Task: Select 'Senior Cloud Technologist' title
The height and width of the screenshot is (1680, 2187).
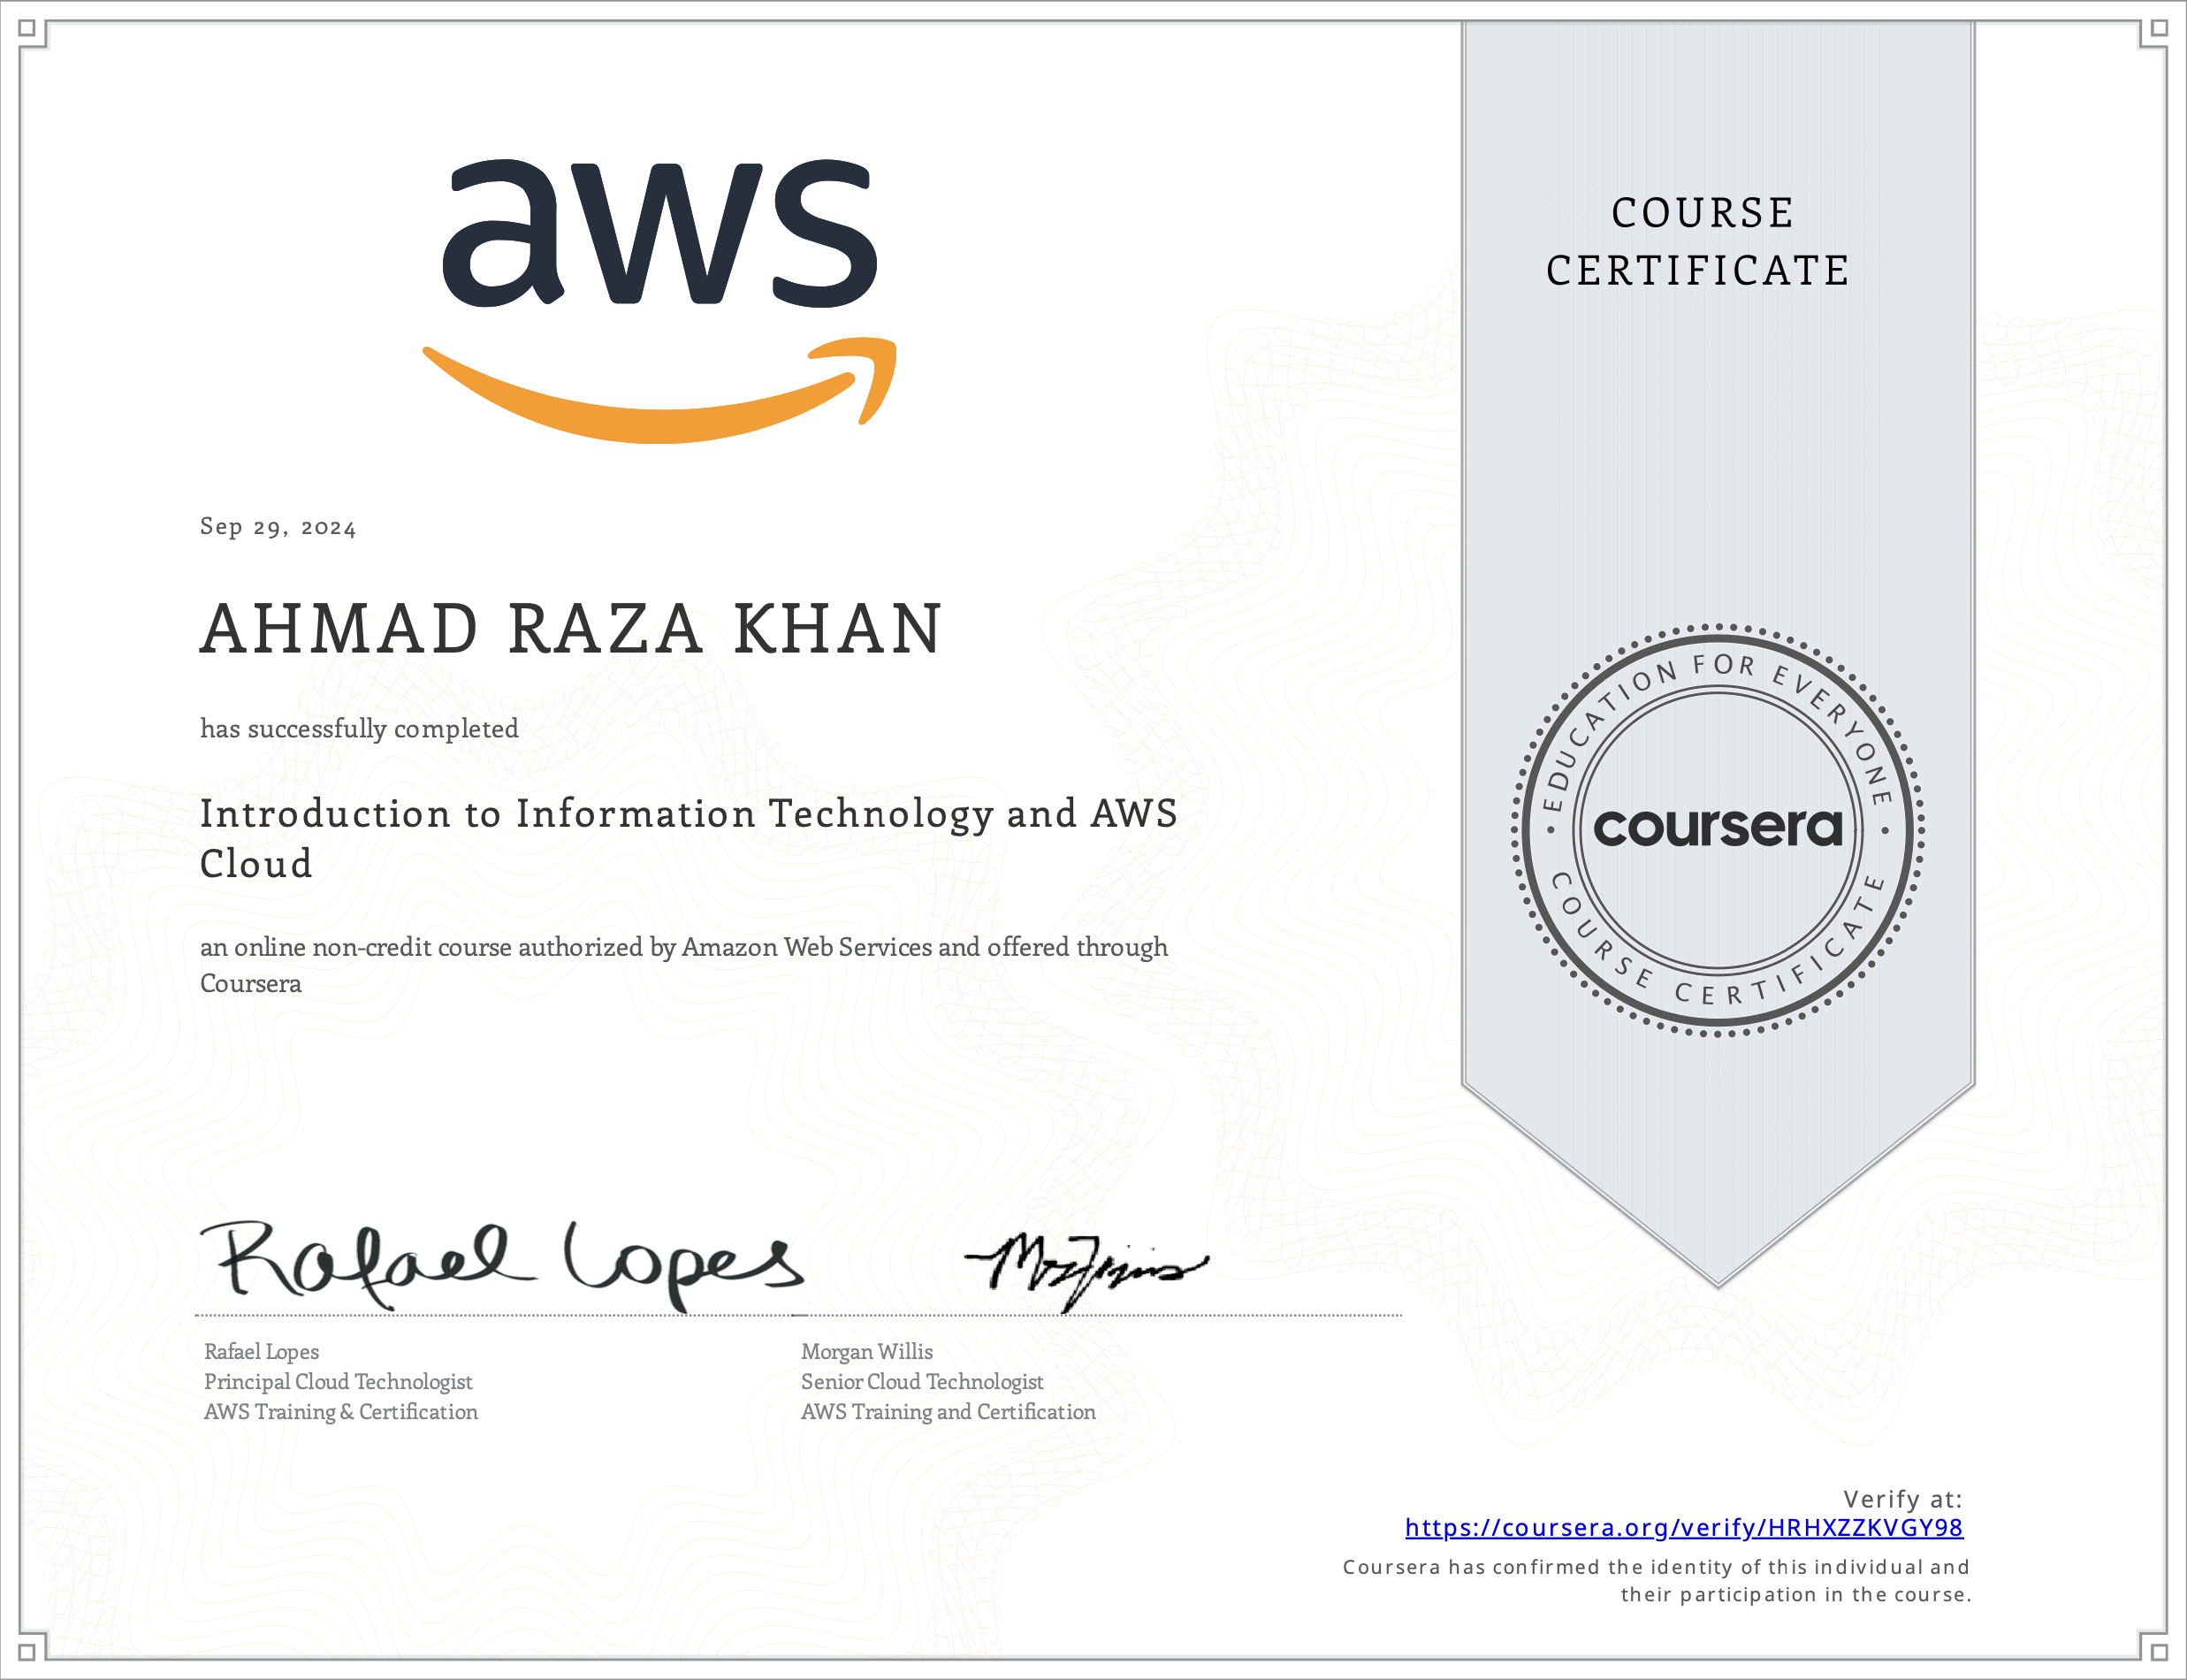Action: tap(922, 1381)
